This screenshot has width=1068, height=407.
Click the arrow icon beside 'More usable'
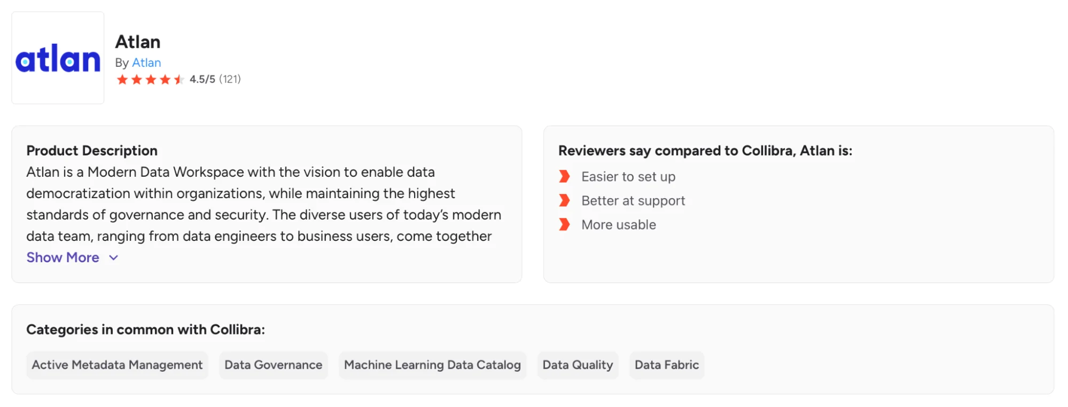pyautogui.click(x=565, y=224)
